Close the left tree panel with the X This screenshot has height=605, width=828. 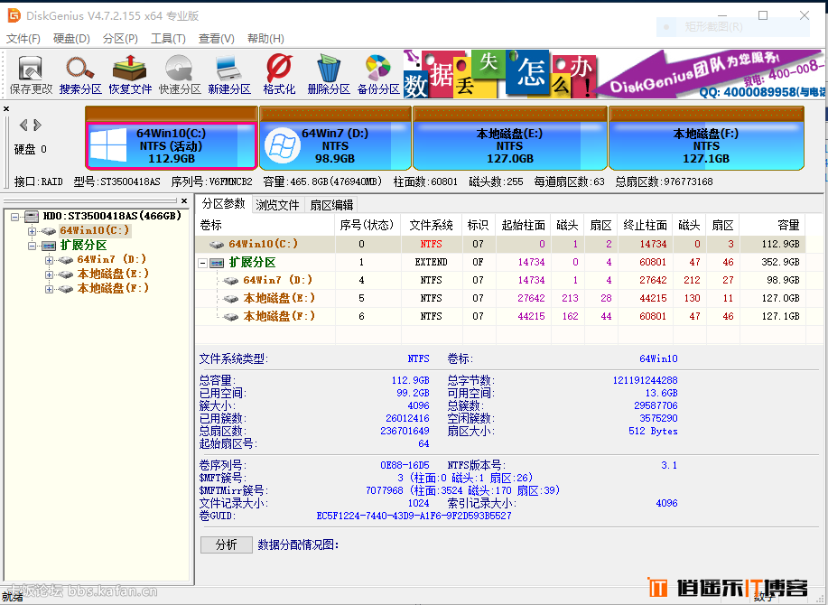point(184,200)
